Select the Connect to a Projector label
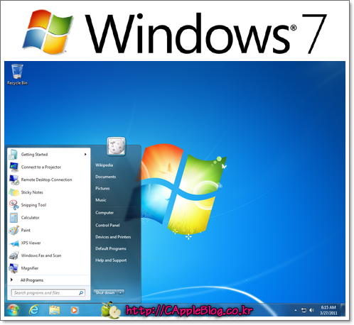354x325 pixels. click(x=41, y=167)
